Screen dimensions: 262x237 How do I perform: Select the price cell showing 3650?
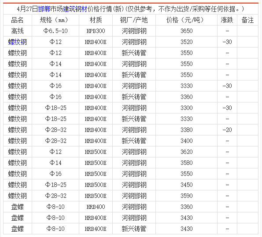pyautogui.click(x=186, y=31)
